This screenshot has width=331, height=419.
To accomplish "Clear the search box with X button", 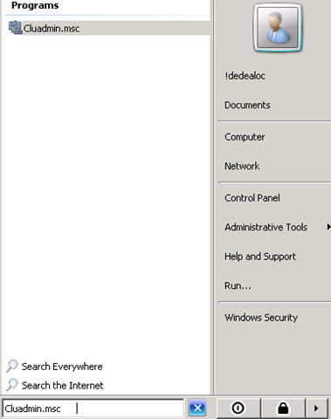I will click(197, 408).
